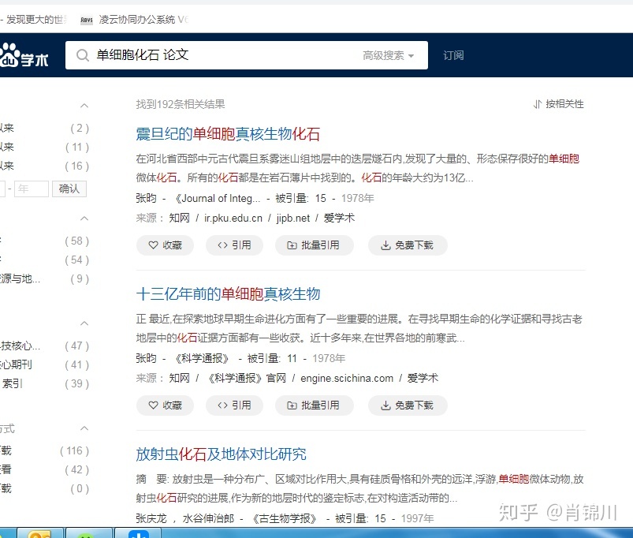Viewport: 633px width, 538px height.
Task: Click 批量引用 button under first result
Action: click(x=314, y=245)
